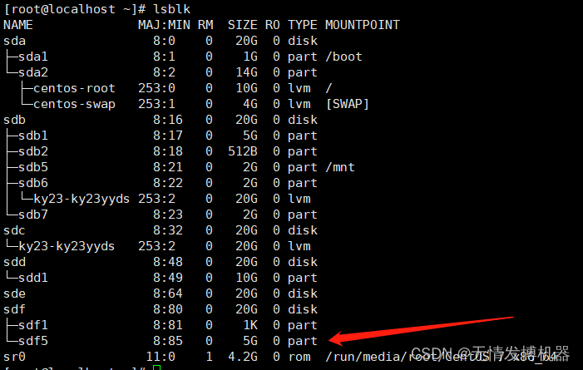The height and width of the screenshot is (370, 583).
Task: Click the 253:0 device number
Action: pos(156,88)
